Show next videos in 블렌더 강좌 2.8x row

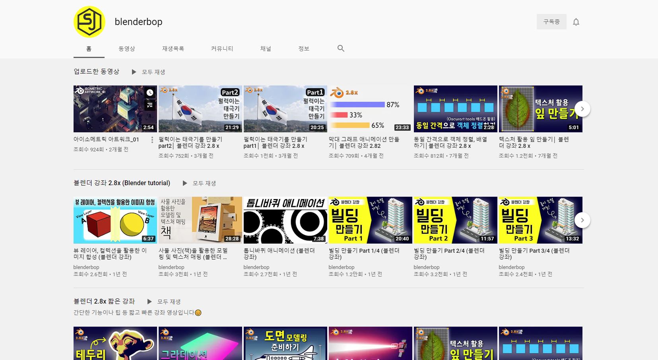pos(582,220)
